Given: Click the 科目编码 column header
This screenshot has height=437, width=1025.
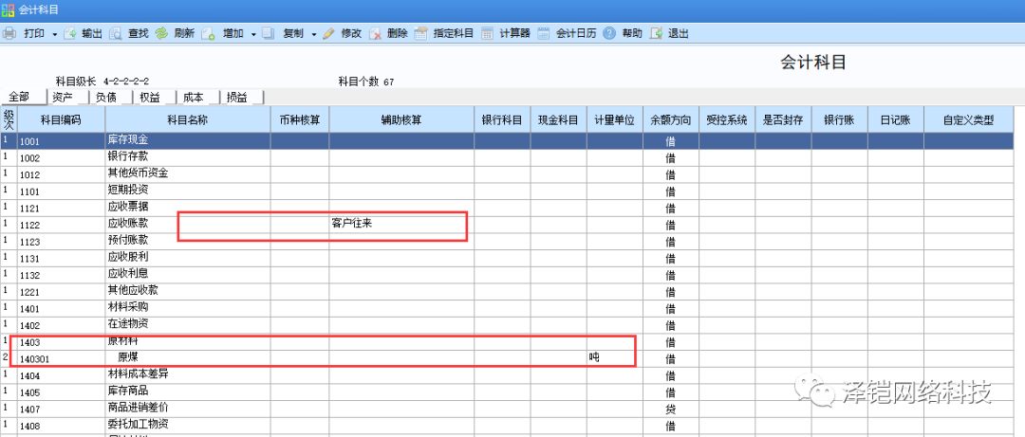Looking at the screenshot, I should pos(61,120).
